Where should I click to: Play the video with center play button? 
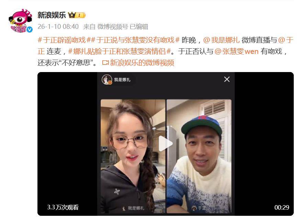[166, 143]
